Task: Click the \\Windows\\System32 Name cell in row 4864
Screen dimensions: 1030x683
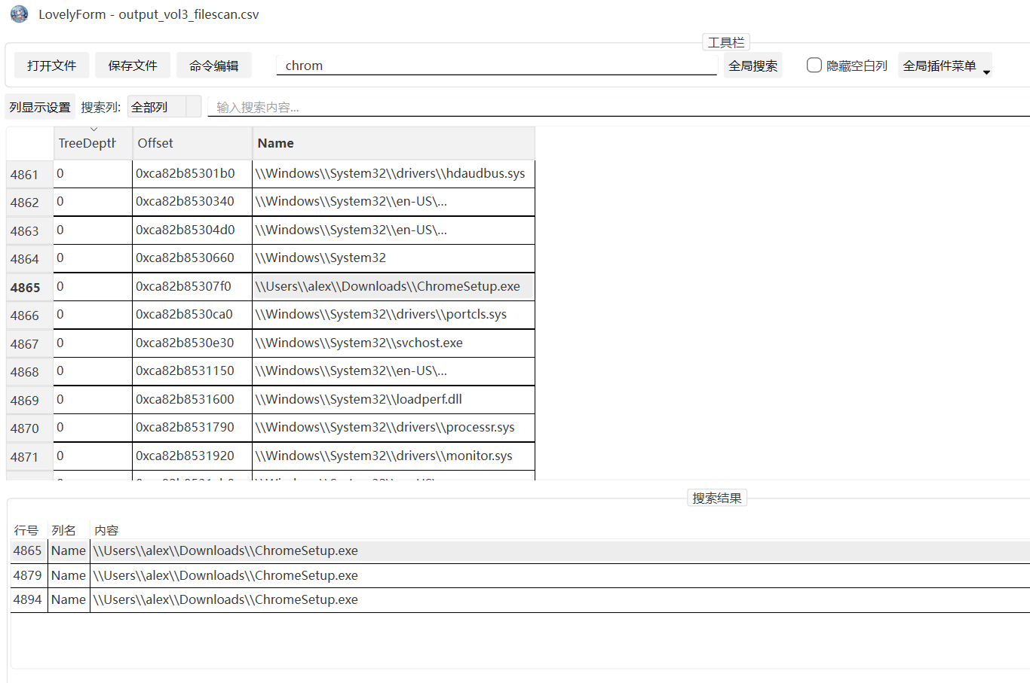Action: click(x=394, y=258)
